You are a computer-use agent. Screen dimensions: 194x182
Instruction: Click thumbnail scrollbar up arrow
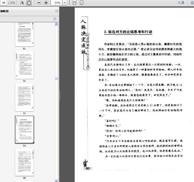[x=56, y=24]
